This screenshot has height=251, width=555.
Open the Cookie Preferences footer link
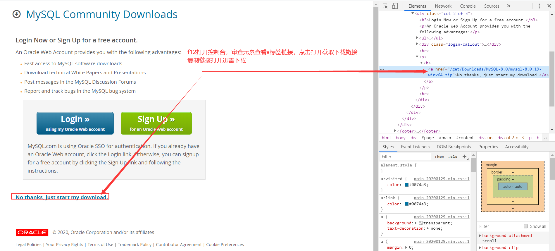225,245
